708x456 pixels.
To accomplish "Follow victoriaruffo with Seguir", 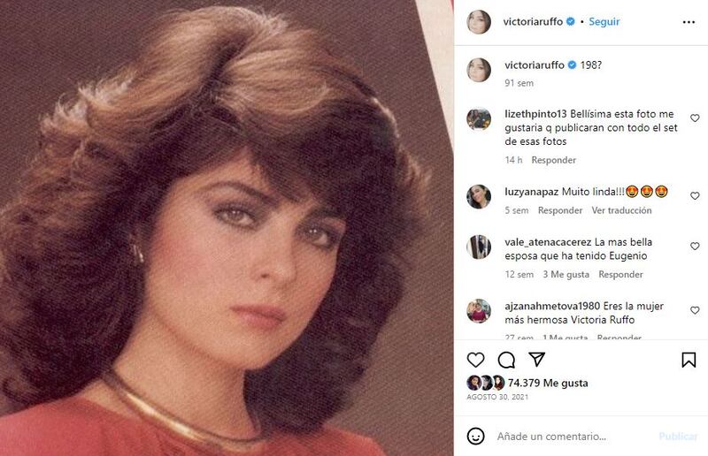I will 604,21.
